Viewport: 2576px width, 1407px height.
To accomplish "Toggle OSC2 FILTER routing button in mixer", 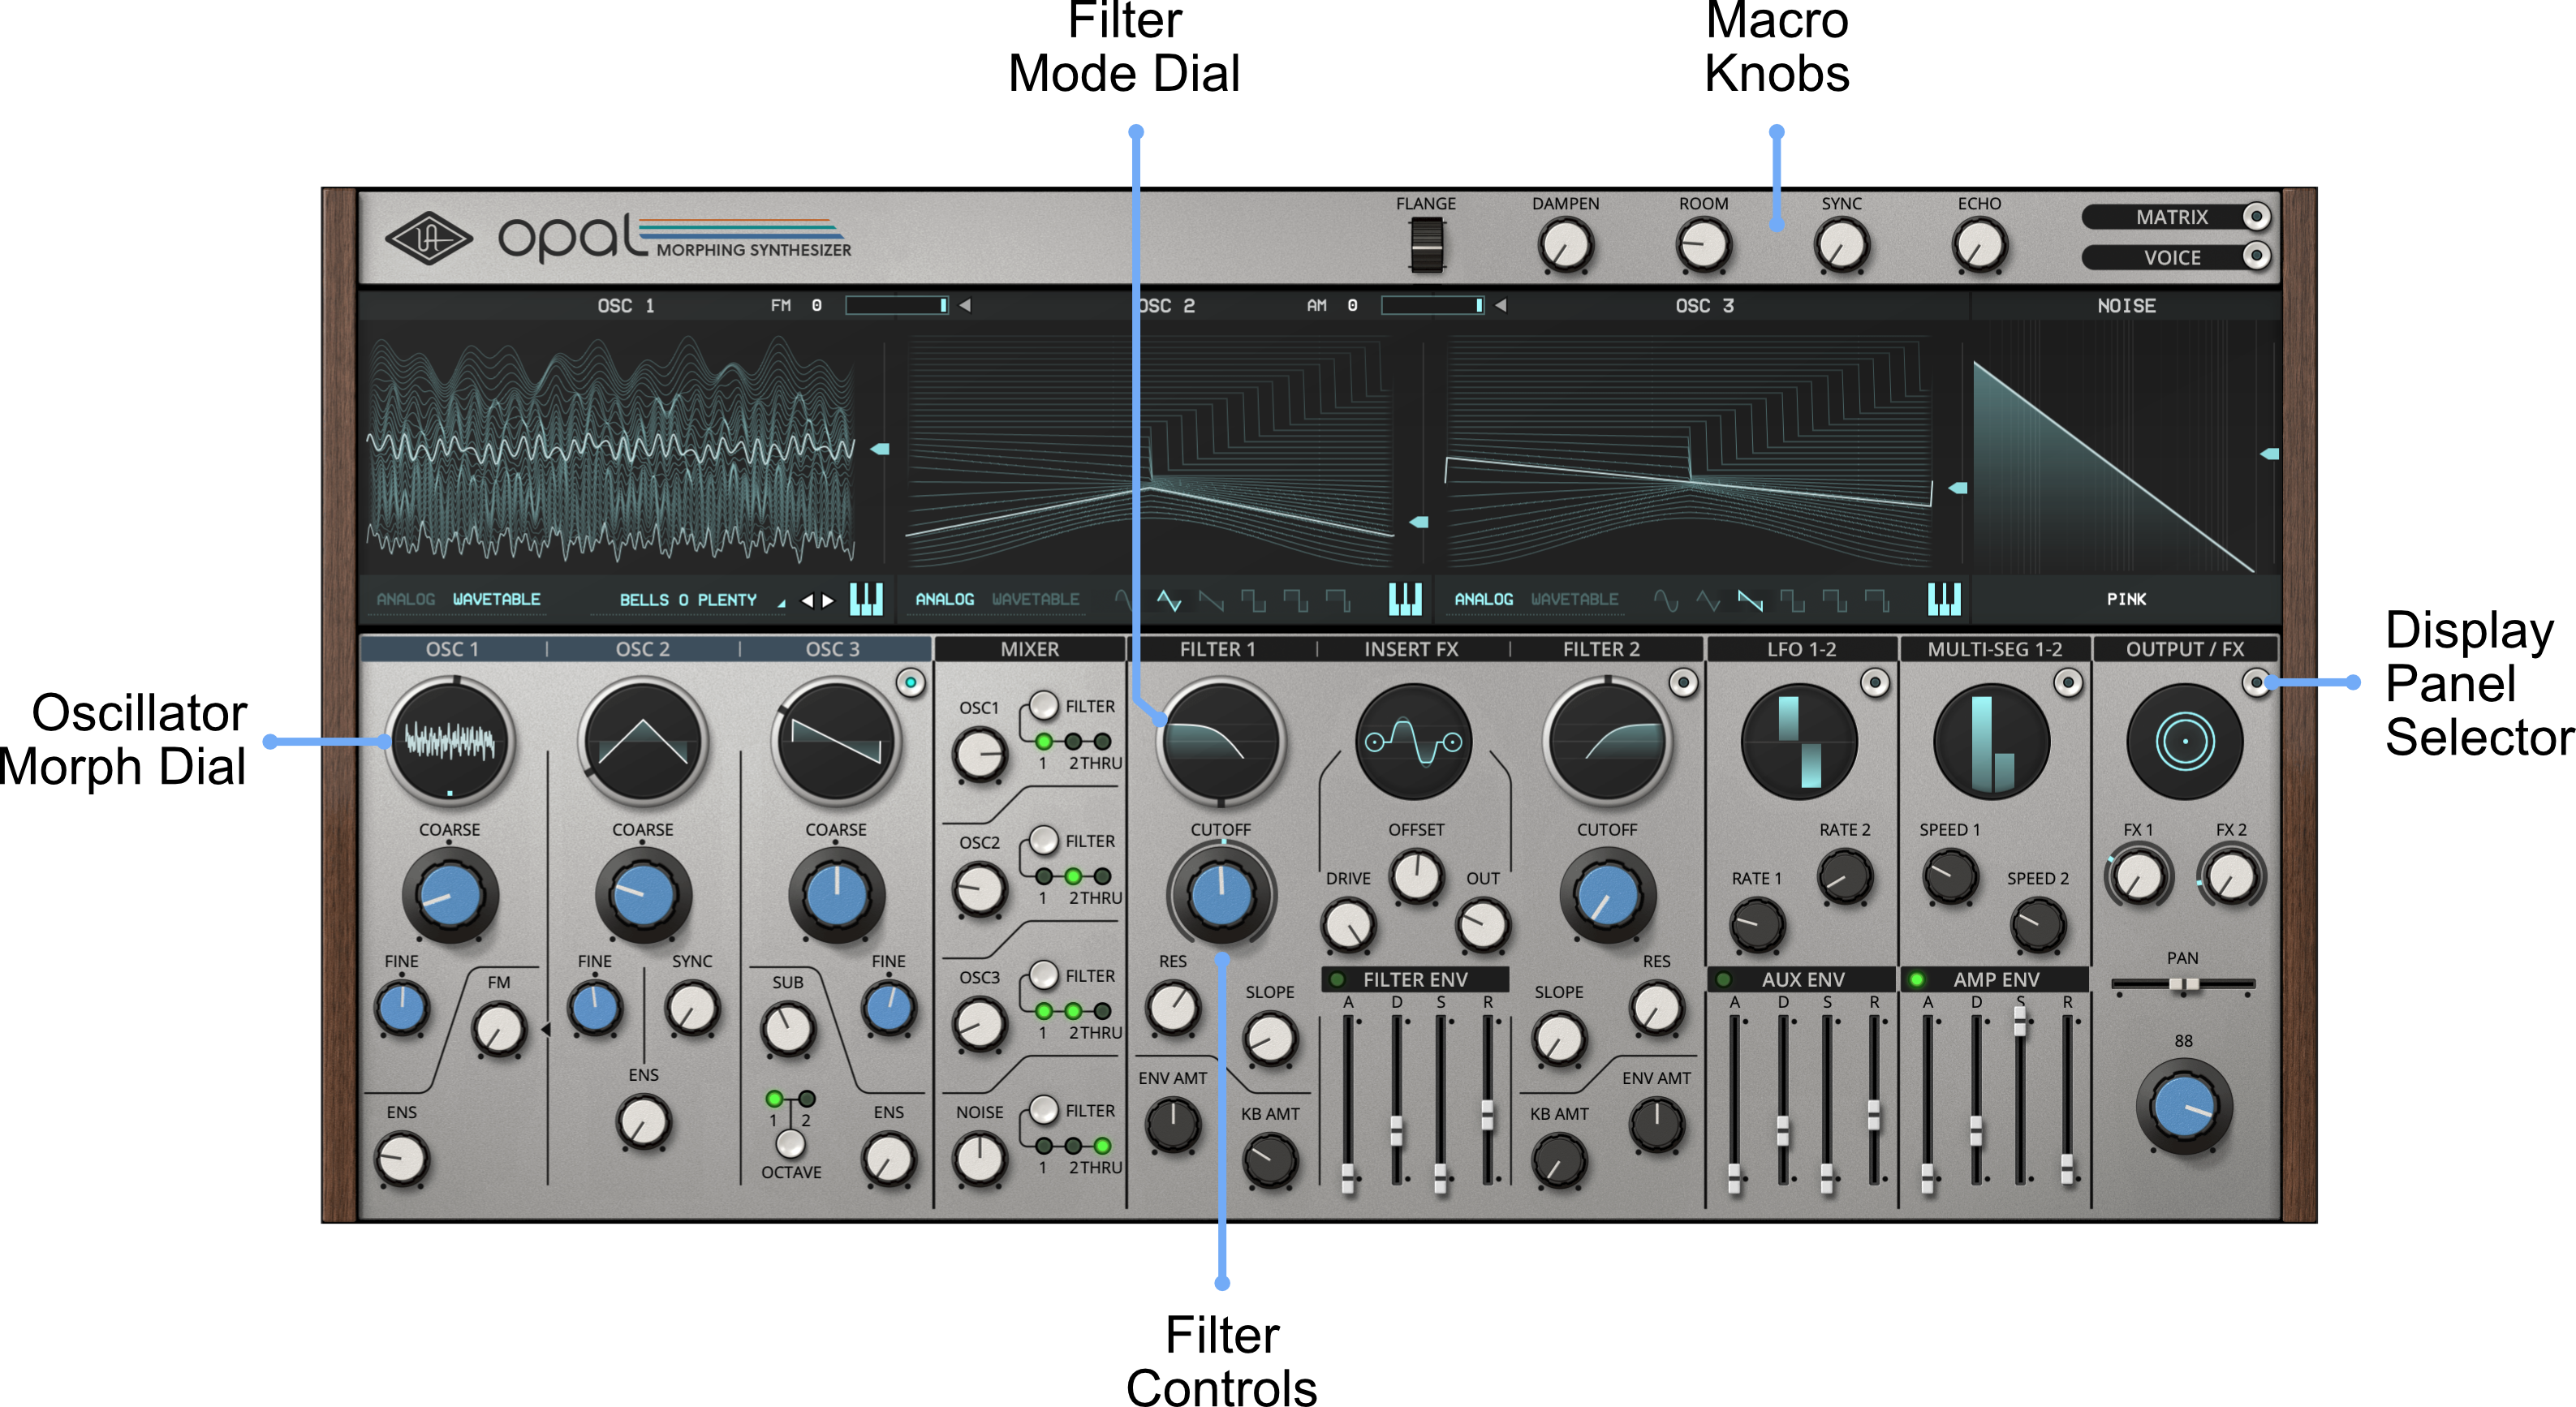I will (x=1044, y=841).
